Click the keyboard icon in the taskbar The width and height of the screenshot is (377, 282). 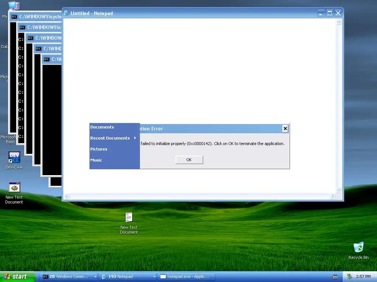(335, 277)
